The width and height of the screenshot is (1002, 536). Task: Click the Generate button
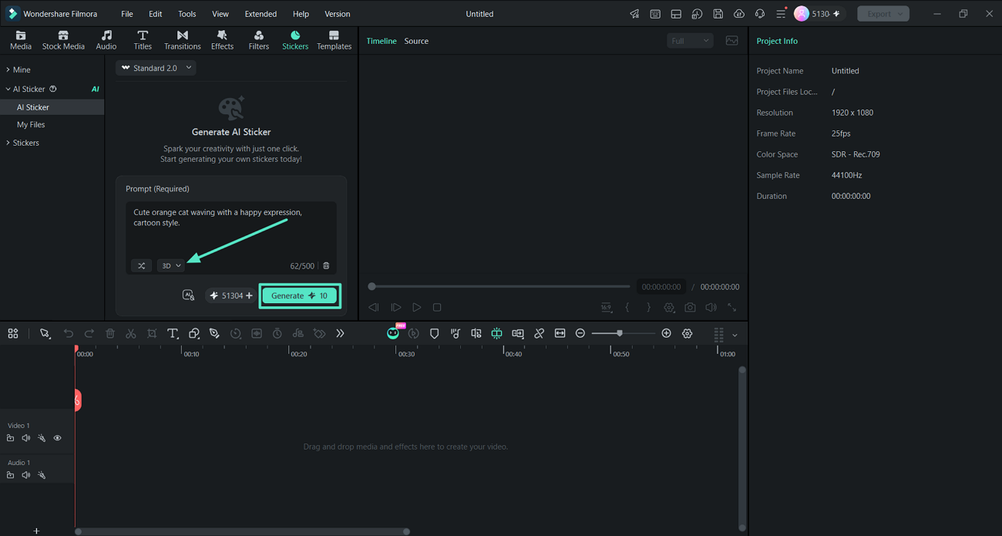pos(300,295)
